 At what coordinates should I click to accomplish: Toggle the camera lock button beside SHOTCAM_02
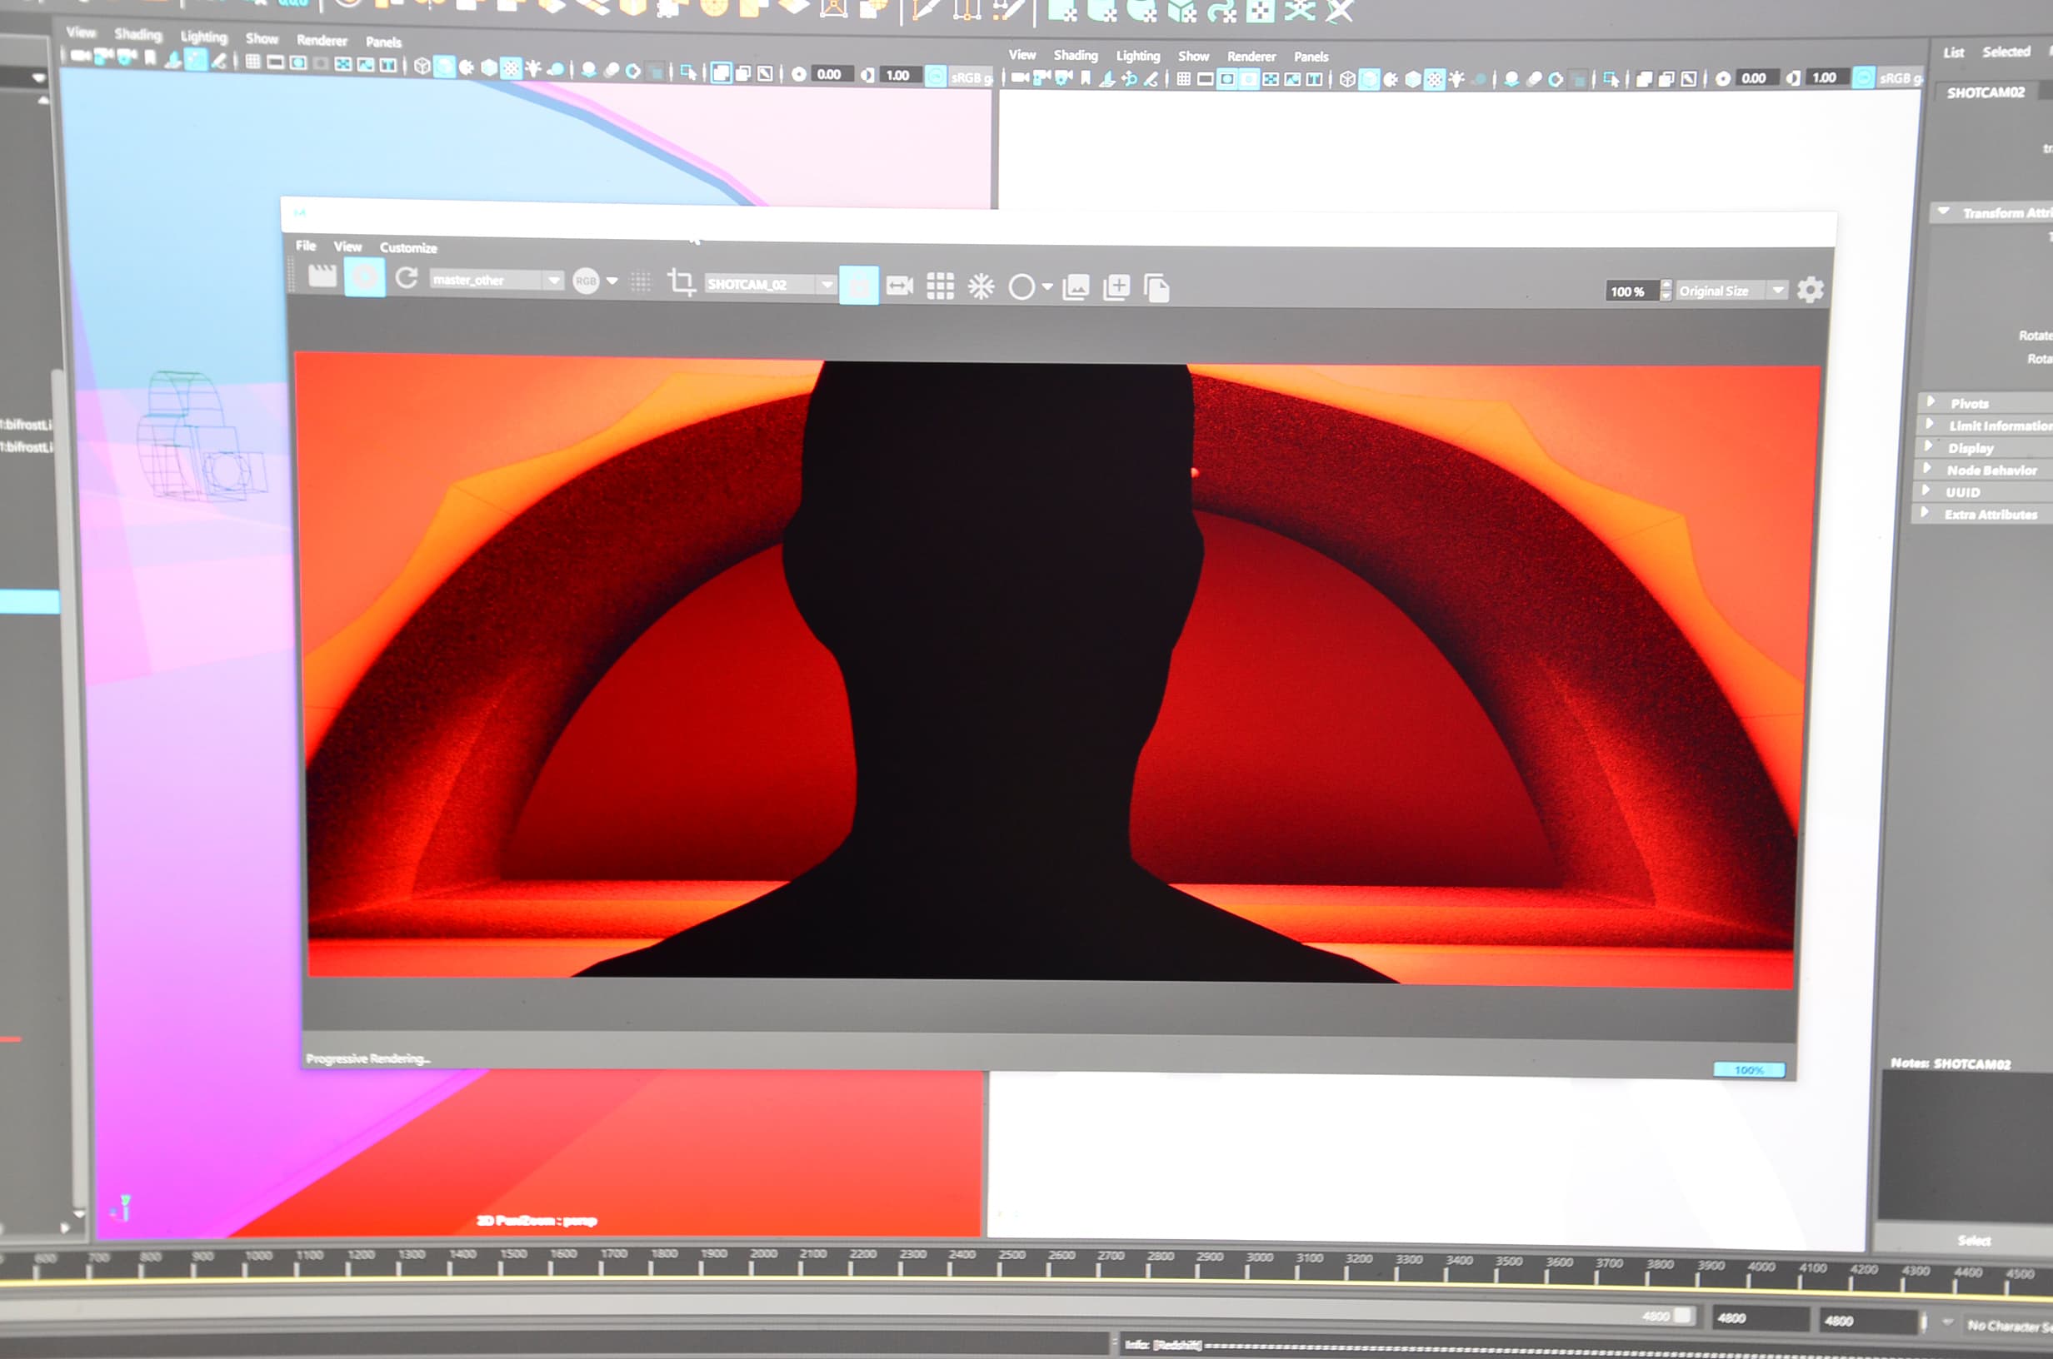coord(858,285)
